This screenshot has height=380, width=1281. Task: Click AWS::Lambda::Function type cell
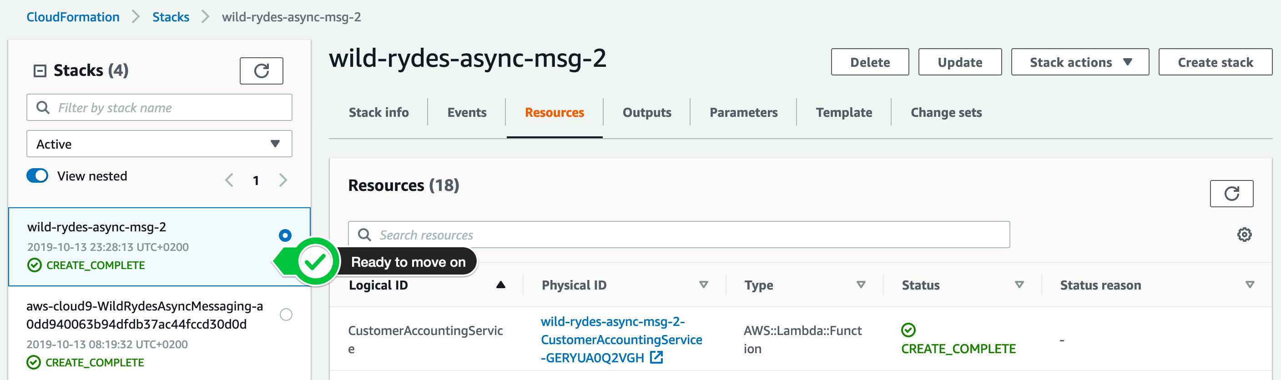point(802,339)
